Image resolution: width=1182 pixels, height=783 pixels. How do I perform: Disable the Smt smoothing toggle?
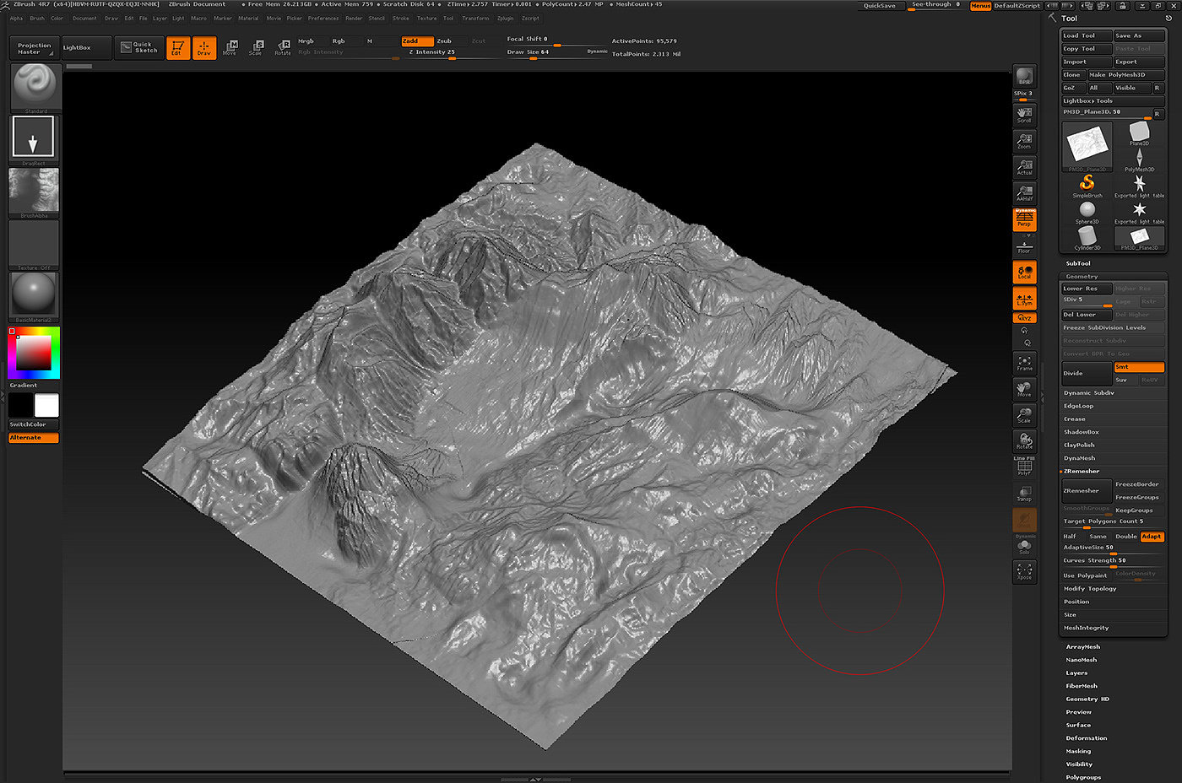(1138, 367)
